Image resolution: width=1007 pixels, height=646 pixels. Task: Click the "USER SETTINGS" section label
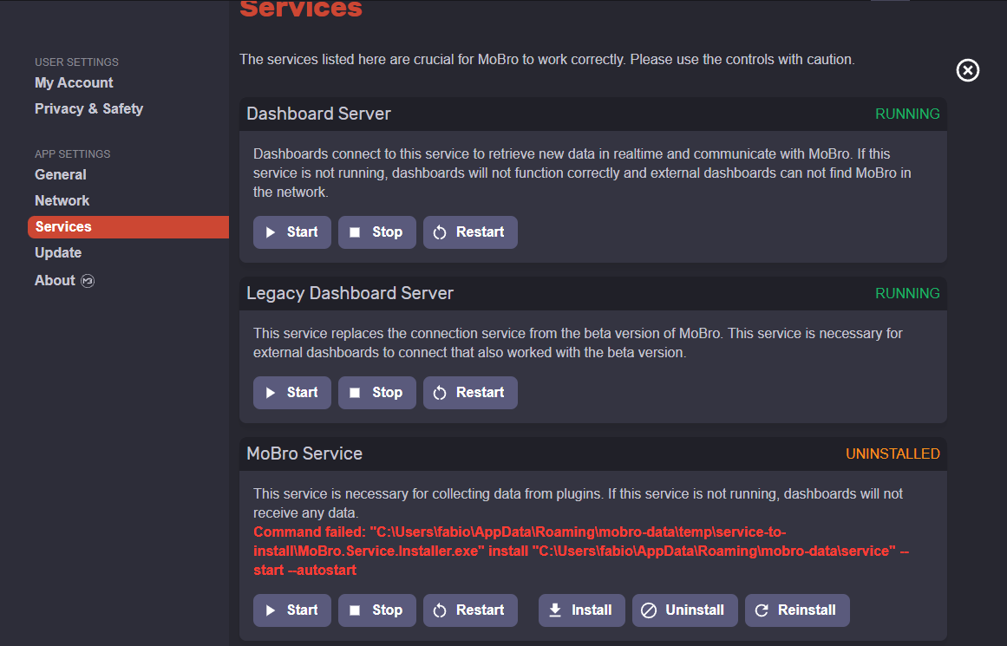click(x=76, y=62)
